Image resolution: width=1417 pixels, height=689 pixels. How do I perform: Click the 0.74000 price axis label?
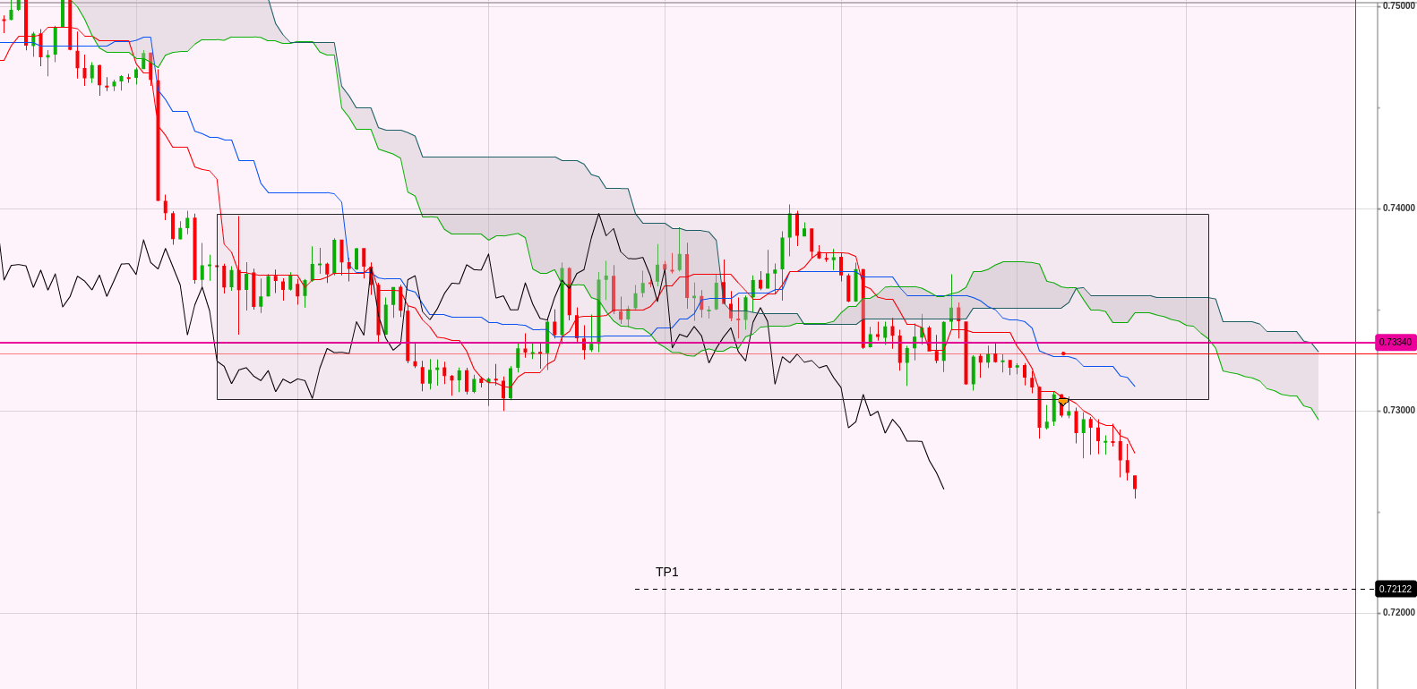point(1398,208)
